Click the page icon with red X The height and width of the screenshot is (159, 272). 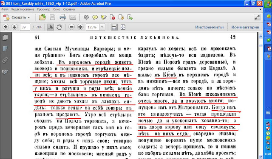tap(112, 17)
